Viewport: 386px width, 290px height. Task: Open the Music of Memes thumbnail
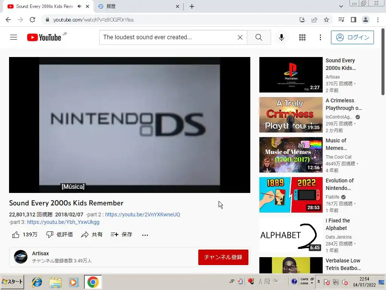point(291,154)
